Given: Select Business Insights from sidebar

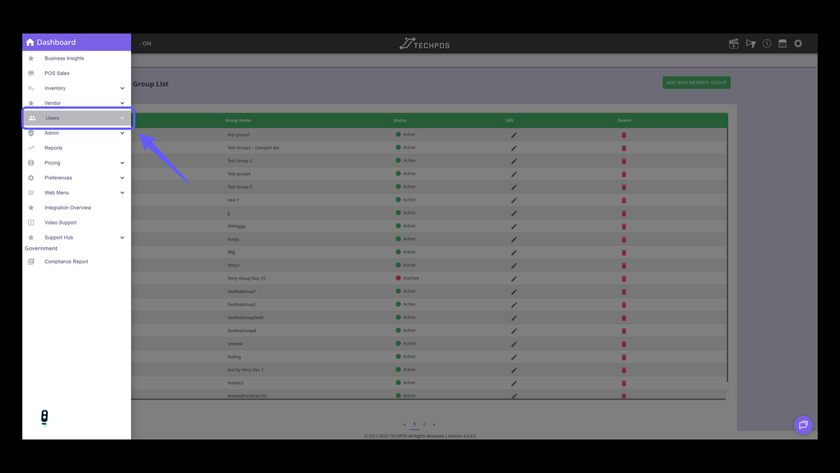Looking at the screenshot, I should tap(64, 58).
